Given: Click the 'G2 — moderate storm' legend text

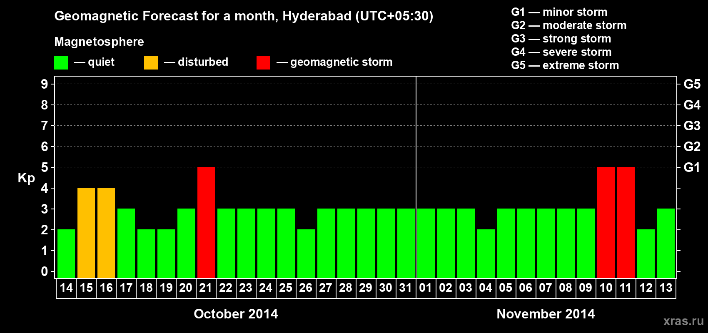Looking at the screenshot, I should pyautogui.click(x=569, y=25).
